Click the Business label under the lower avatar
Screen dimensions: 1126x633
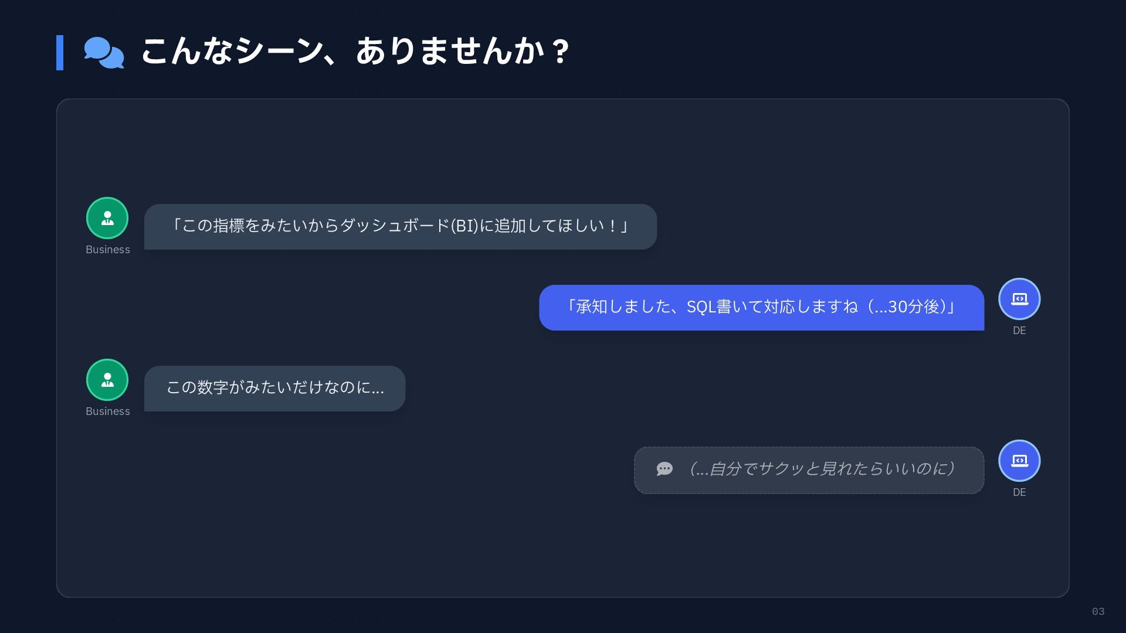[x=108, y=411]
